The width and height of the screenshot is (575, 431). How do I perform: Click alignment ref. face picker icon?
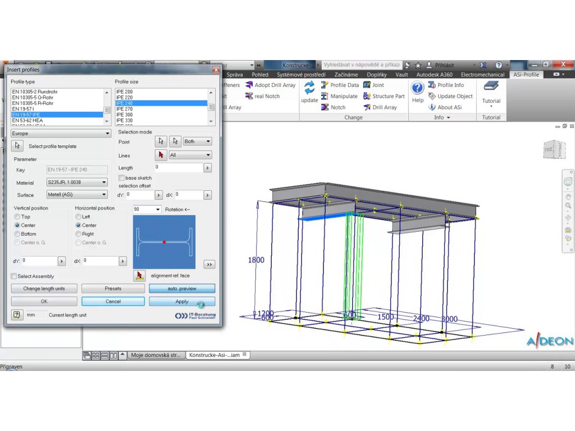click(x=139, y=275)
